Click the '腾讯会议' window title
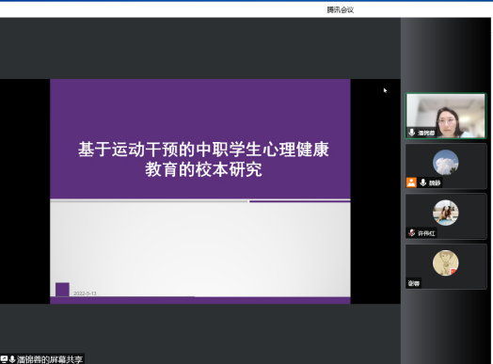This screenshot has height=364, width=493. [341, 10]
